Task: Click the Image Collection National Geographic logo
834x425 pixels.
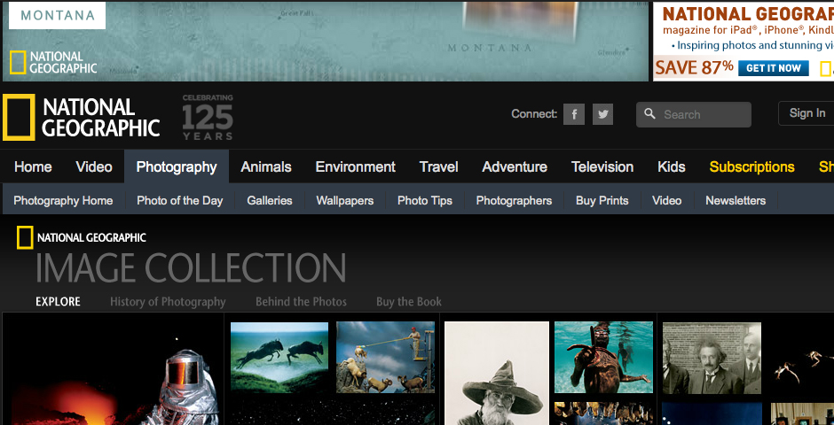Action: 82,237
